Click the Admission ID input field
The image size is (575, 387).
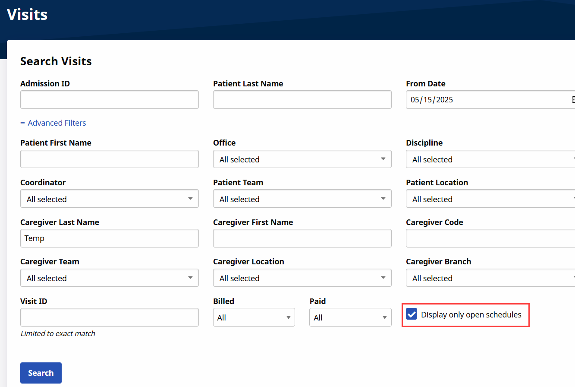(x=109, y=100)
